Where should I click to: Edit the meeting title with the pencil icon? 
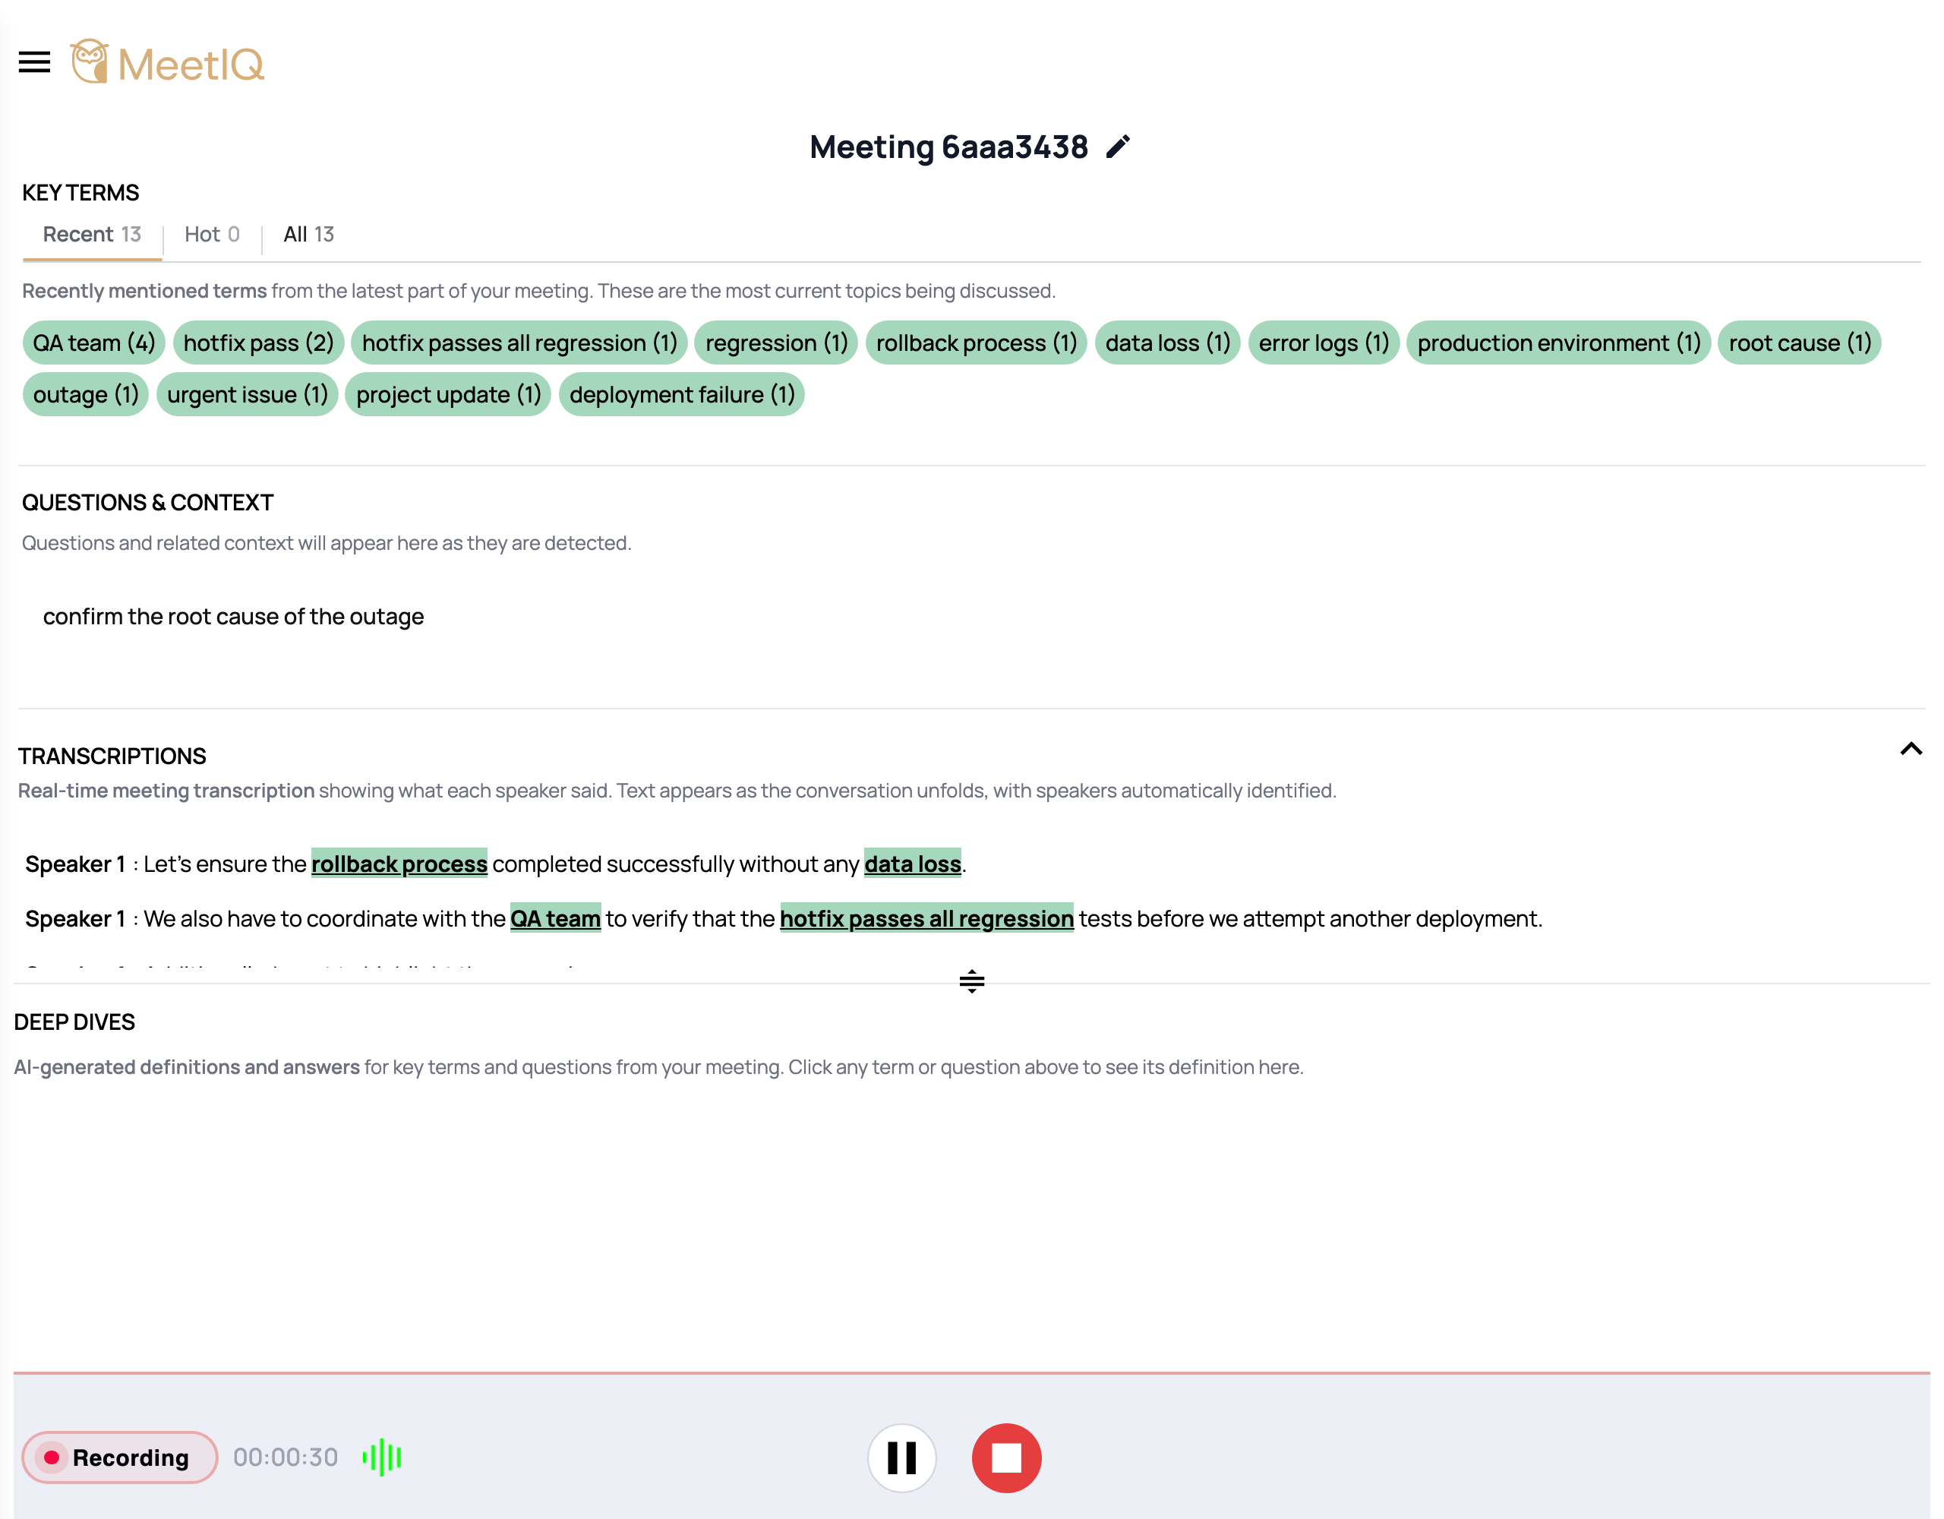click(1118, 147)
